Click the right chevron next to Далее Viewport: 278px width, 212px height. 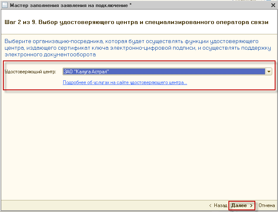[x=251, y=205]
